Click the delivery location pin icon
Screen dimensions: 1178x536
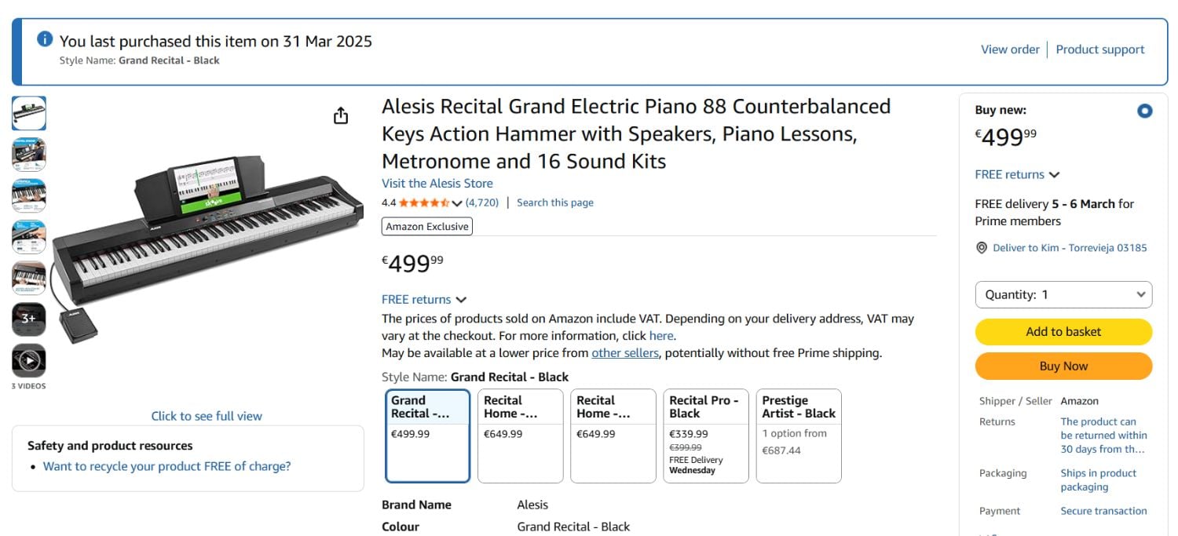[982, 247]
